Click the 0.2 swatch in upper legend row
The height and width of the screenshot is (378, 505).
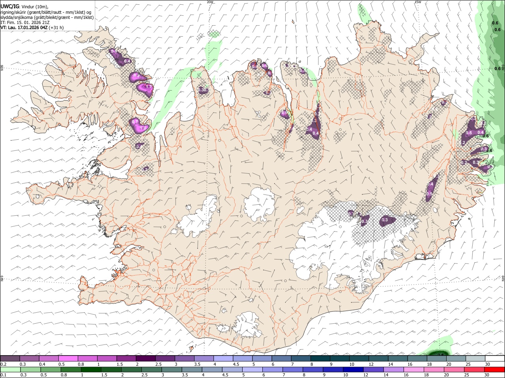(x=10, y=358)
